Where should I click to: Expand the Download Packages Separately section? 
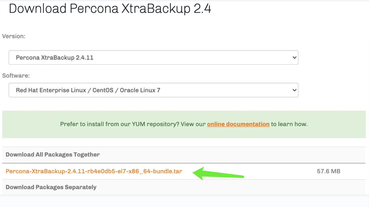click(51, 187)
